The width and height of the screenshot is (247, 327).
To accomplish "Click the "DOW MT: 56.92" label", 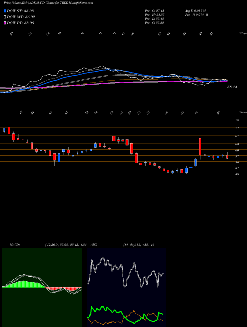I will (x=21, y=17).
